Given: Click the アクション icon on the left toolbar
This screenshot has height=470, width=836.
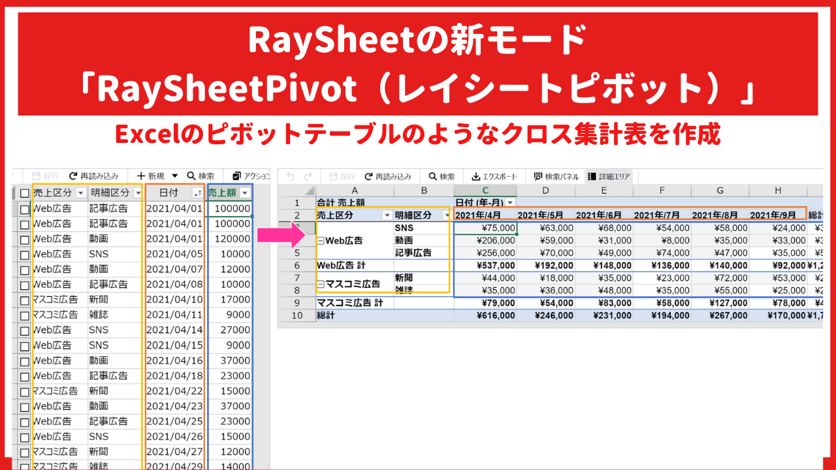Looking at the screenshot, I should click(x=238, y=175).
